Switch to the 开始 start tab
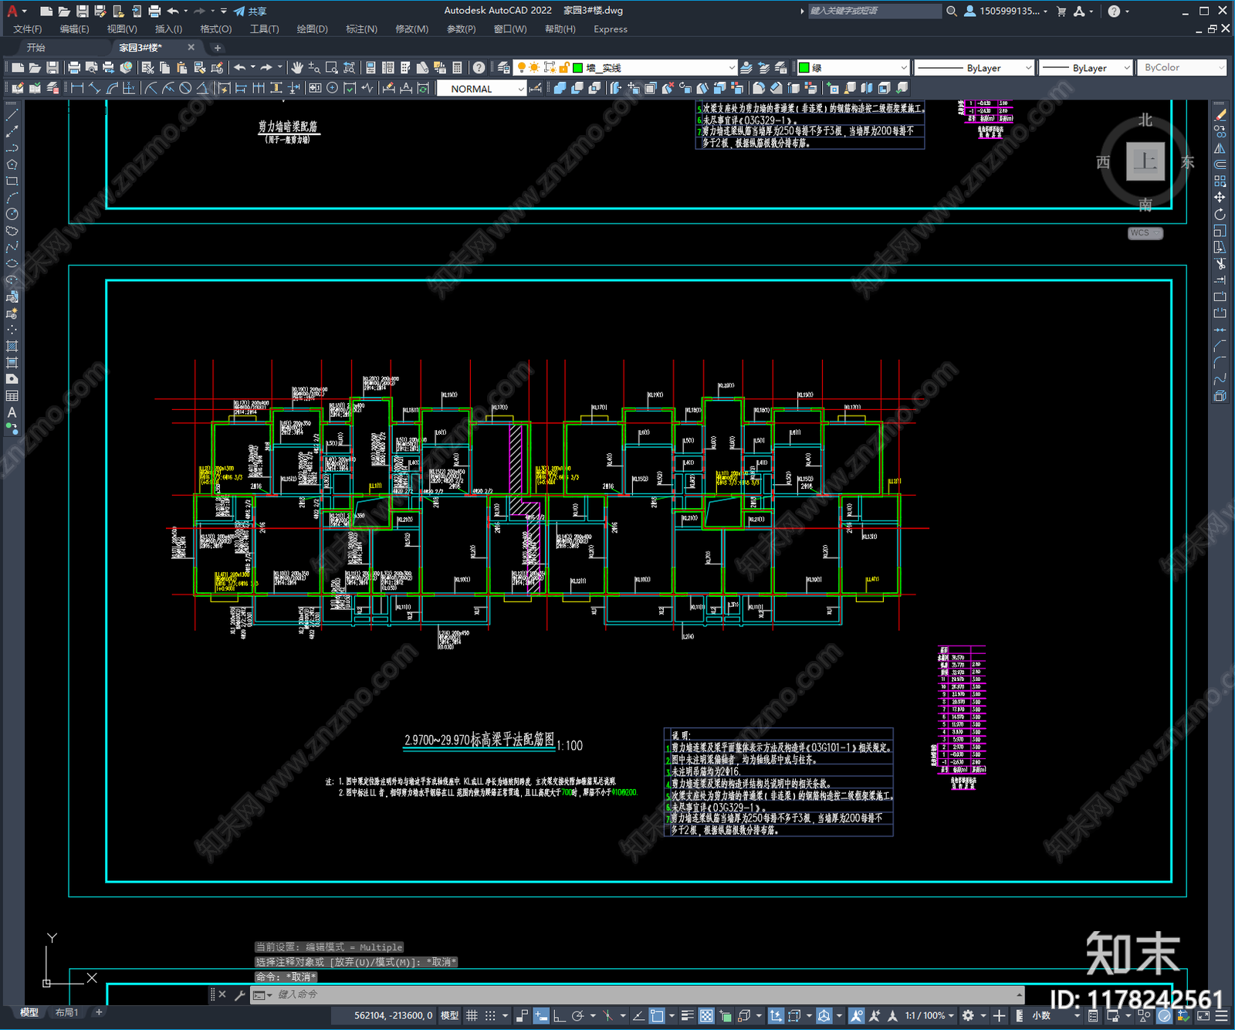The image size is (1235, 1030). coord(36,48)
